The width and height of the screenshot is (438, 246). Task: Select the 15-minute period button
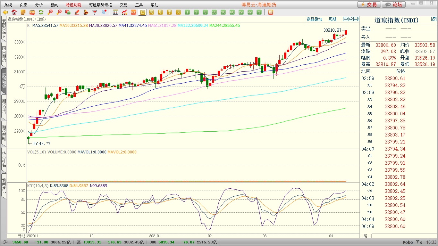point(214,12)
